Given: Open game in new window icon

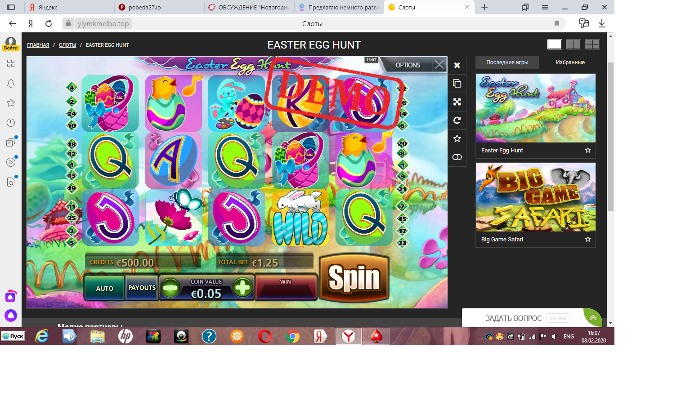Looking at the screenshot, I should click(x=457, y=84).
